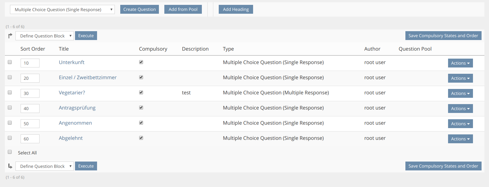Open the question type dropdown
Image resolution: width=489 pixels, height=187 pixels.
(x=62, y=9)
